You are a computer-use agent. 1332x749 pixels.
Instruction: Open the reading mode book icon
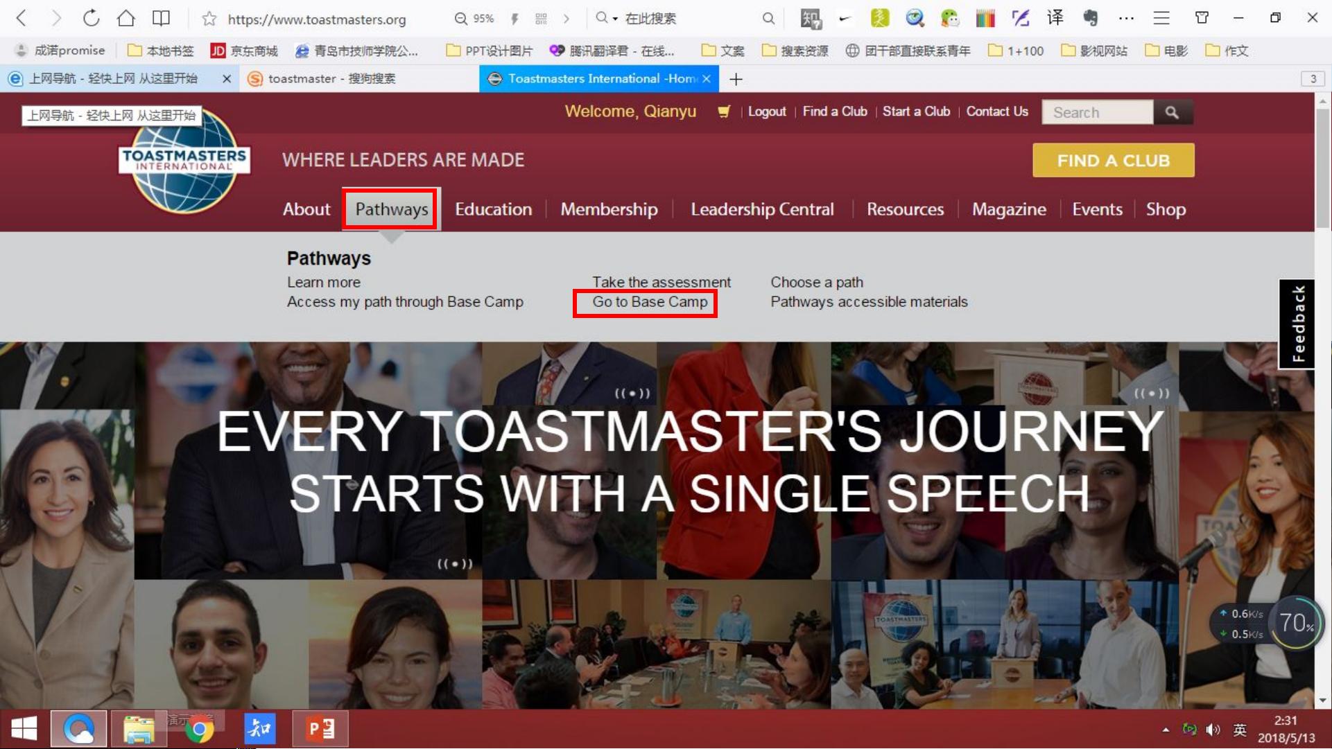coord(161,18)
